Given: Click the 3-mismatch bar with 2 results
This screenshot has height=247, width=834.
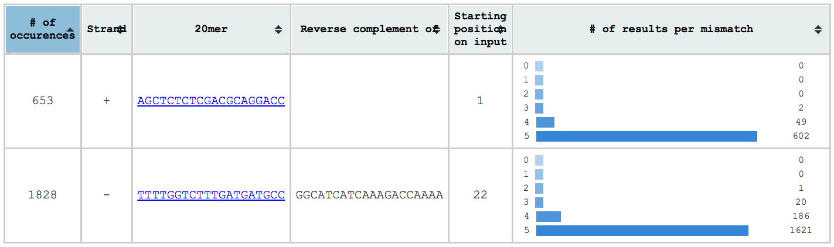Looking at the screenshot, I should (x=539, y=108).
